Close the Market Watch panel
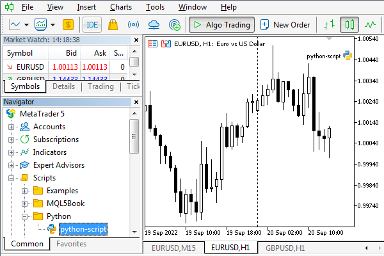The height and width of the screenshot is (256, 384). [x=136, y=40]
